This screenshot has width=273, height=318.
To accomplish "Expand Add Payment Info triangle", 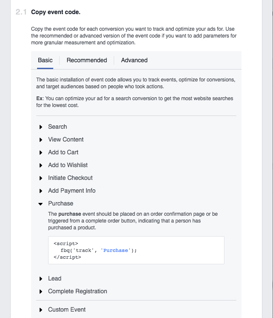I will (41, 191).
